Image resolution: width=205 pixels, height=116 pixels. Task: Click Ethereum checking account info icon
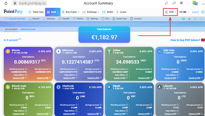click(76, 69)
